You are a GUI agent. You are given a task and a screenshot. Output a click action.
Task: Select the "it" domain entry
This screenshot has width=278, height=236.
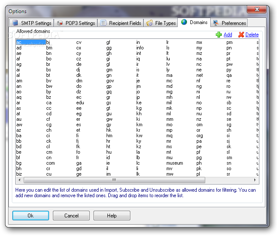click(x=138, y=75)
